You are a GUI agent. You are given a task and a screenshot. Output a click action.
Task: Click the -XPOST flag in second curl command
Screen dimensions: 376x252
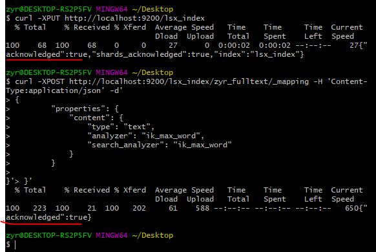tap(51, 81)
